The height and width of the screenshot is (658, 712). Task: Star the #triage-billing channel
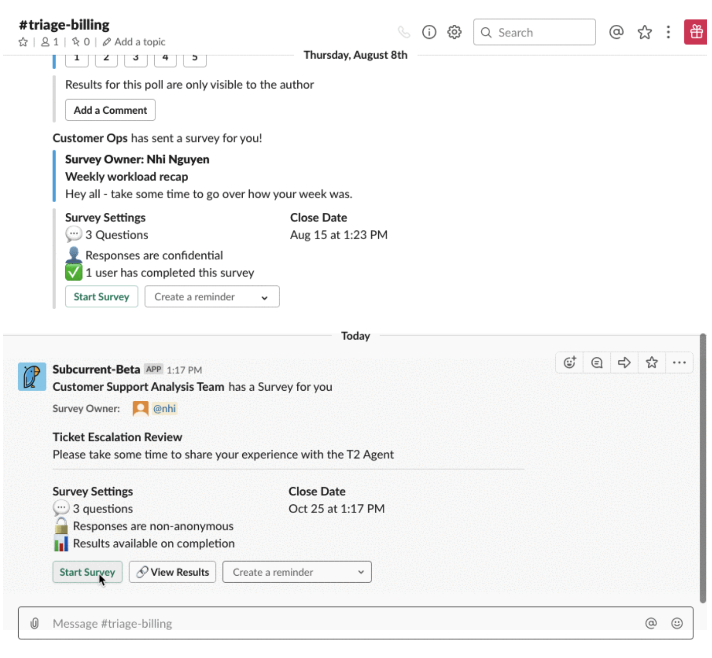(23, 42)
